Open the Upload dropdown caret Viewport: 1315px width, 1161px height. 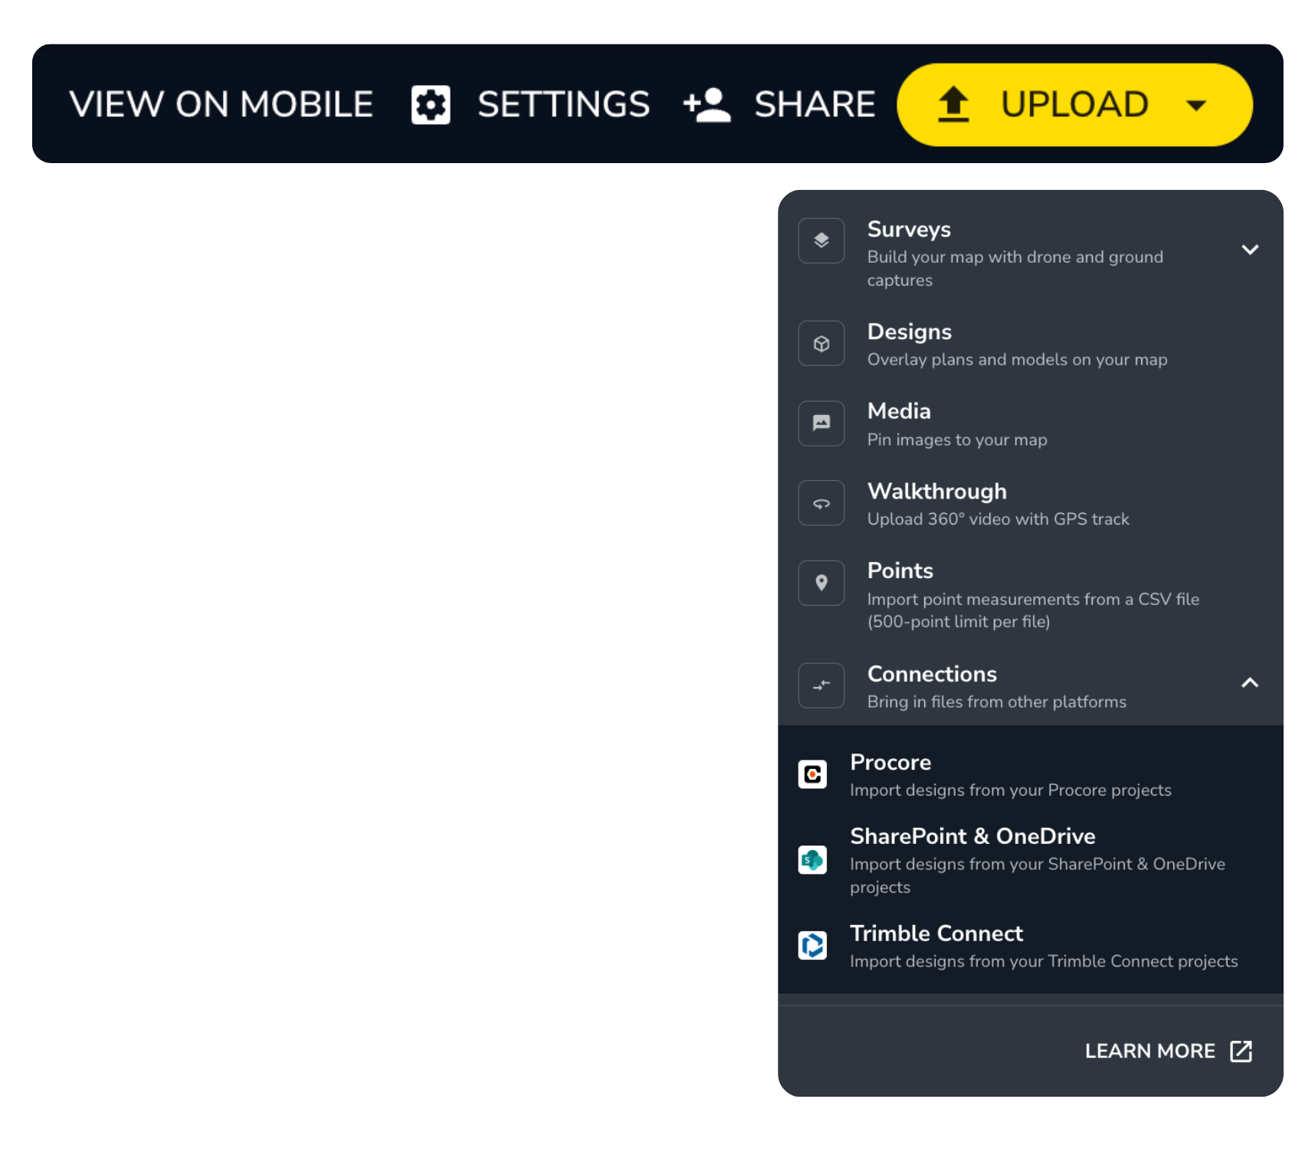1196,105
